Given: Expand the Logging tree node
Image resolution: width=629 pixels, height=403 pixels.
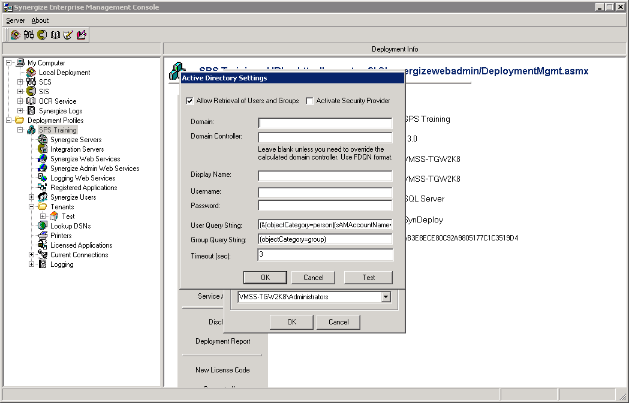Looking at the screenshot, I should pos(31,264).
